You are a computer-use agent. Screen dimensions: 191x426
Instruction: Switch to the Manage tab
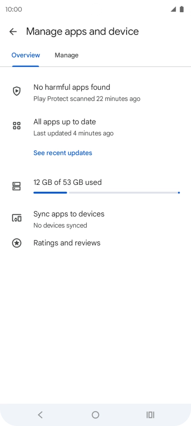tap(66, 55)
